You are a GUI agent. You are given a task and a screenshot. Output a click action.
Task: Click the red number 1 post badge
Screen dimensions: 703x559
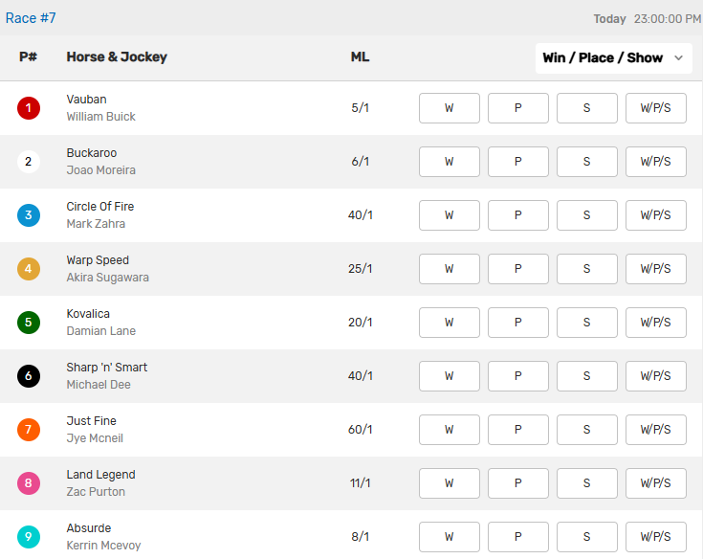coord(28,108)
